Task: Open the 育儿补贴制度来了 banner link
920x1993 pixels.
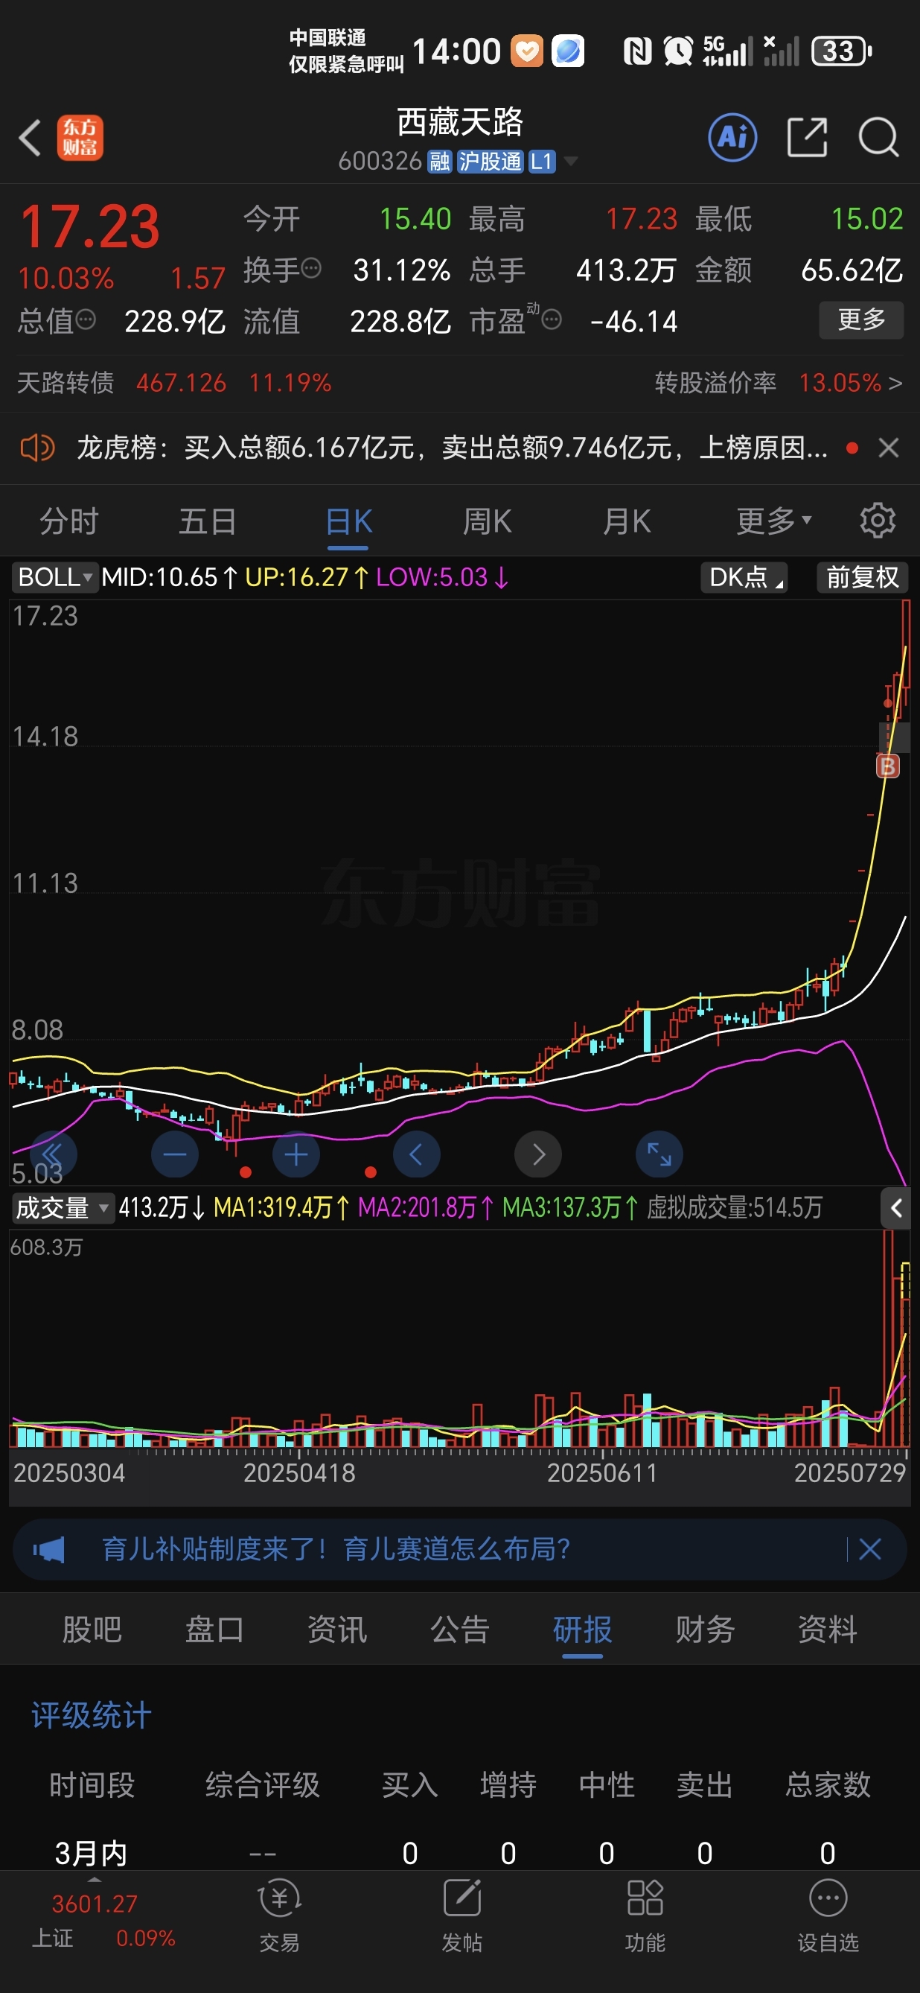Action: (336, 1550)
